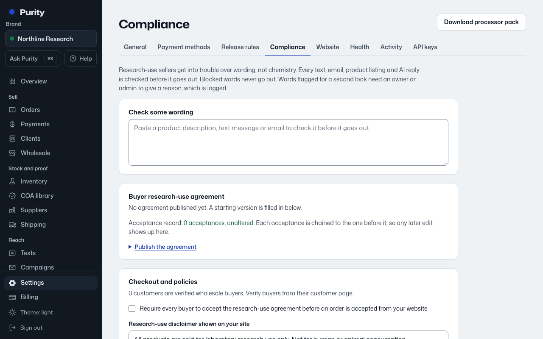The width and height of the screenshot is (543, 339).
Task: Click the green Northline Research status dot
Action: [x=12, y=39]
